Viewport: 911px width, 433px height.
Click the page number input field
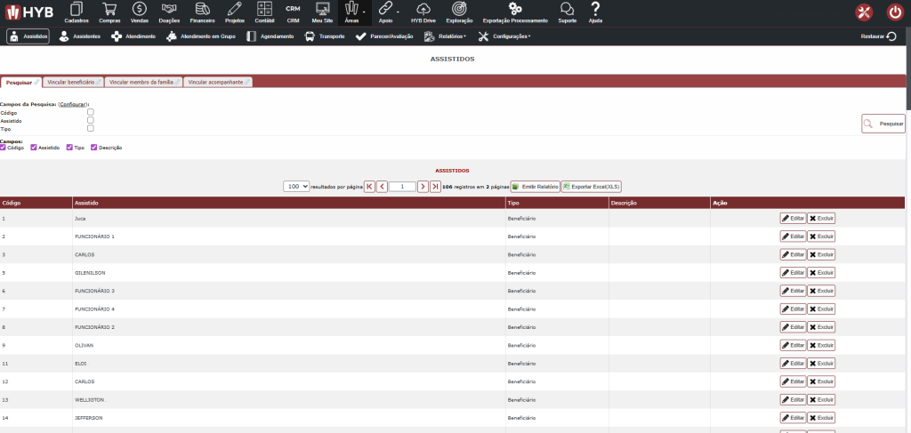point(402,187)
